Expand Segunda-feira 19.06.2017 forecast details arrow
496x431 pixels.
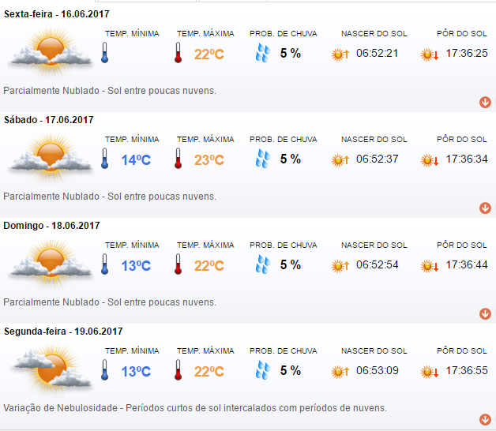point(485,420)
